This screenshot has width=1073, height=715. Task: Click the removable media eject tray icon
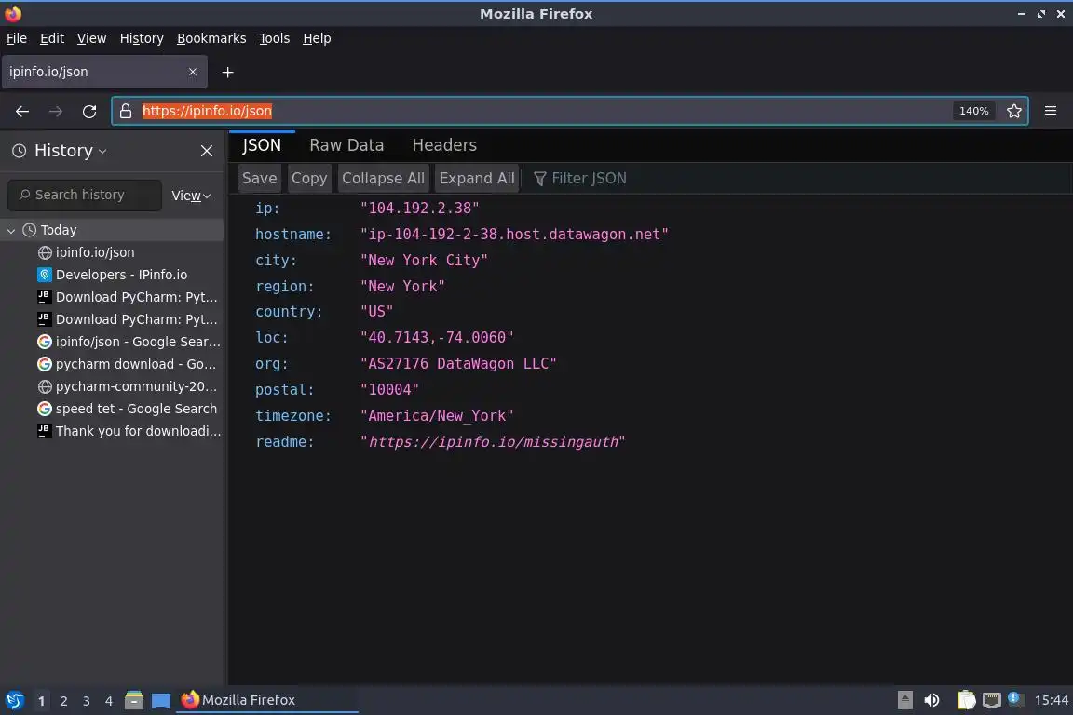[x=904, y=700]
